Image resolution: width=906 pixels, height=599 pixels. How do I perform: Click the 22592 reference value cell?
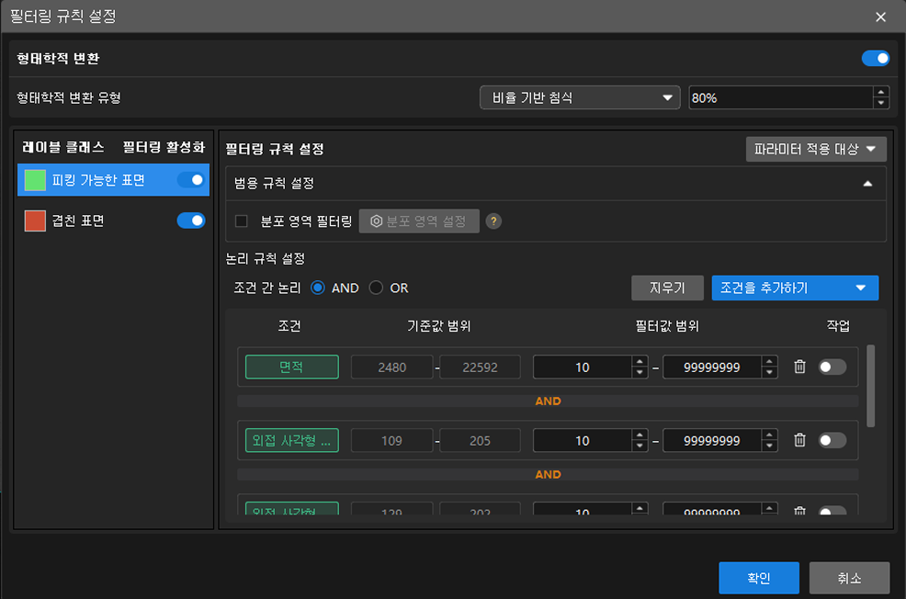(480, 367)
